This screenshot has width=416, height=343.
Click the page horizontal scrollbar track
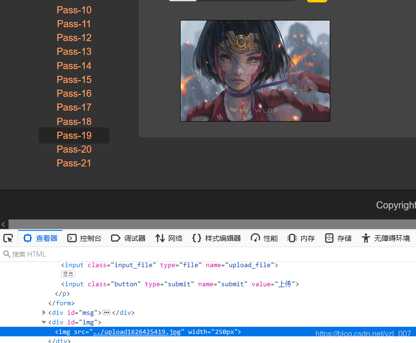[212, 224]
